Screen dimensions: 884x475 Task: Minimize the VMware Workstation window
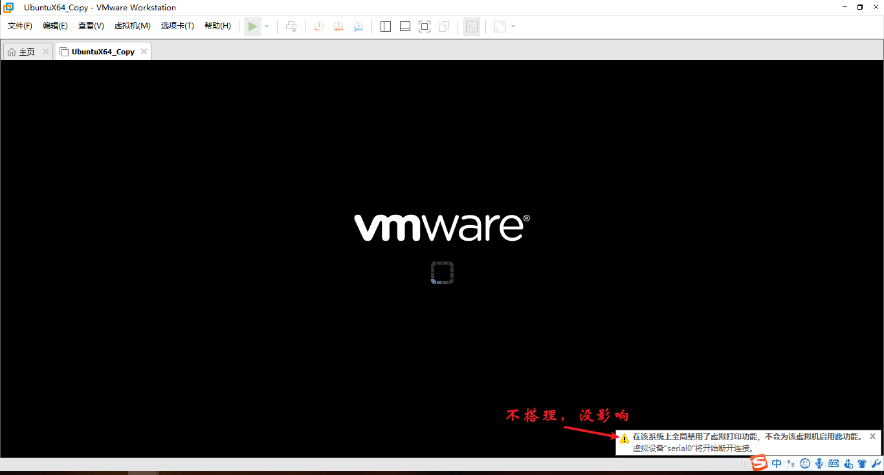[x=845, y=7]
